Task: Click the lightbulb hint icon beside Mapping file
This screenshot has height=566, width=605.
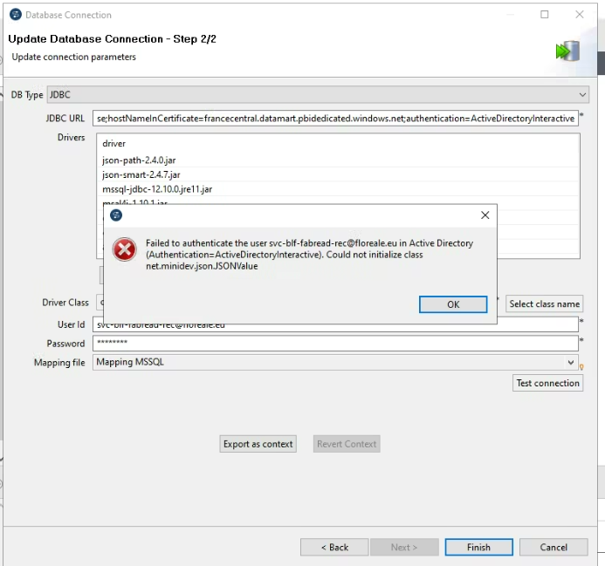Action: (581, 366)
